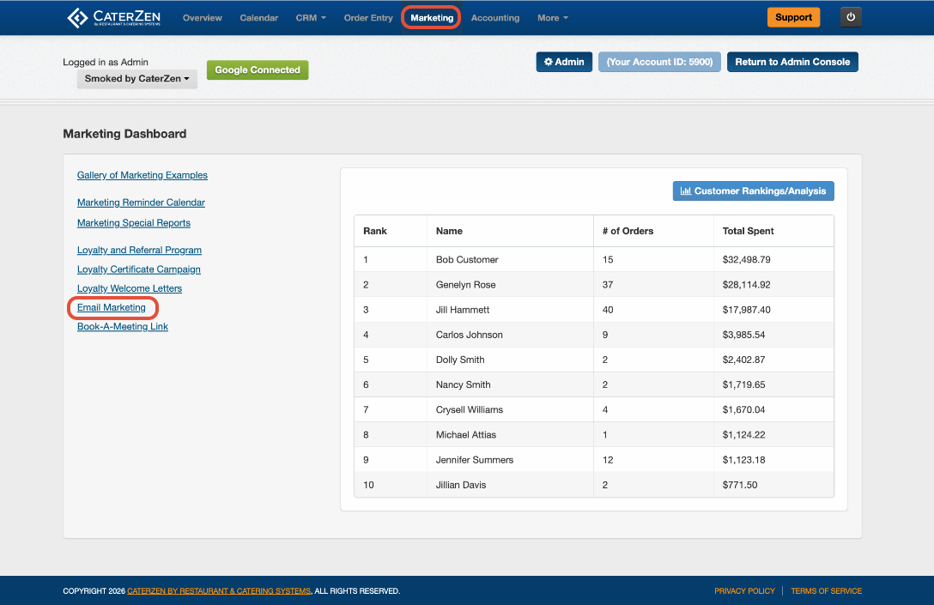Open Gallery of Marketing Examples link
Viewport: 934px width, 605px height.
coord(143,175)
